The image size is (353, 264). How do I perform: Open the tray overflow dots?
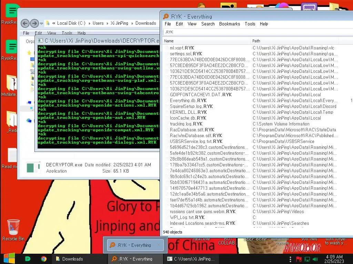pyautogui.click(x=290, y=259)
